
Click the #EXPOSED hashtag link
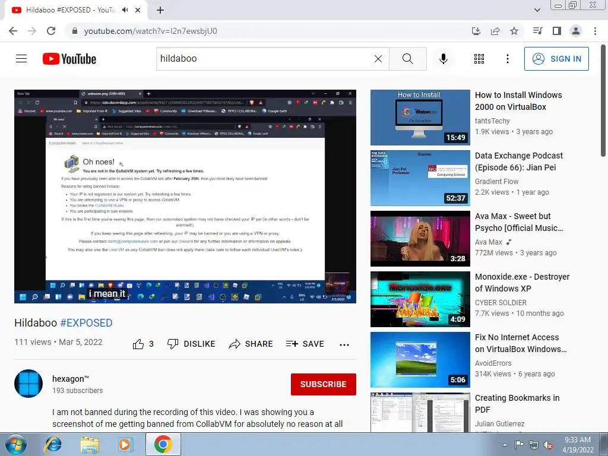[x=86, y=322]
